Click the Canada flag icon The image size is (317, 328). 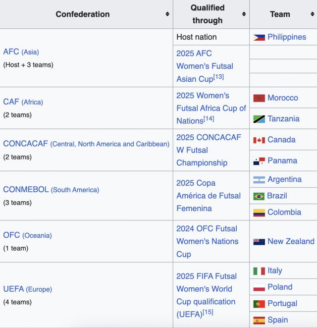259,140
